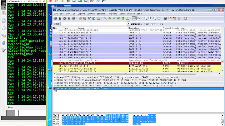The image size is (225, 126).
Task: Expand Internet Protocol Version 6 row
Action: coord(55,86)
